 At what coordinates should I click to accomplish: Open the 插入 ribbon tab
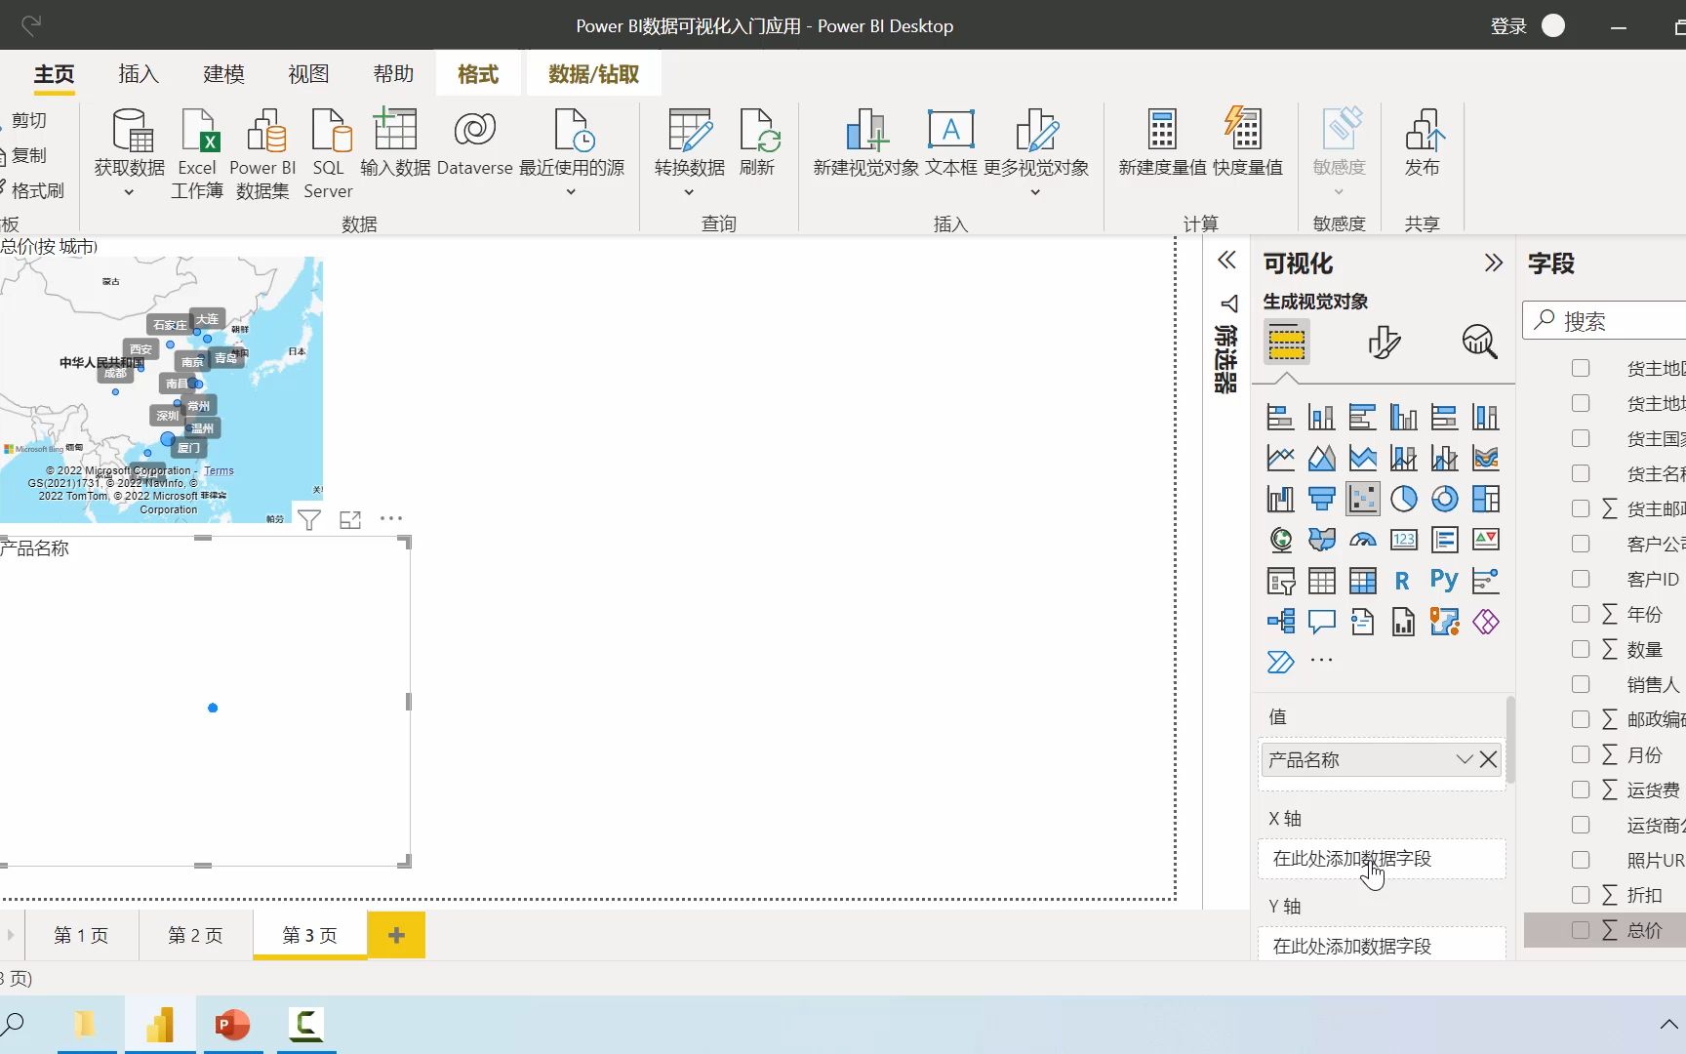point(139,74)
